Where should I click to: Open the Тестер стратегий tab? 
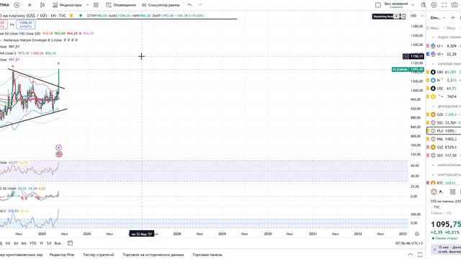pos(98,255)
